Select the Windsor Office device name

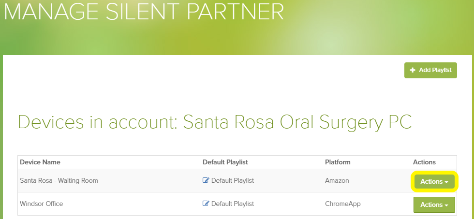(42, 204)
